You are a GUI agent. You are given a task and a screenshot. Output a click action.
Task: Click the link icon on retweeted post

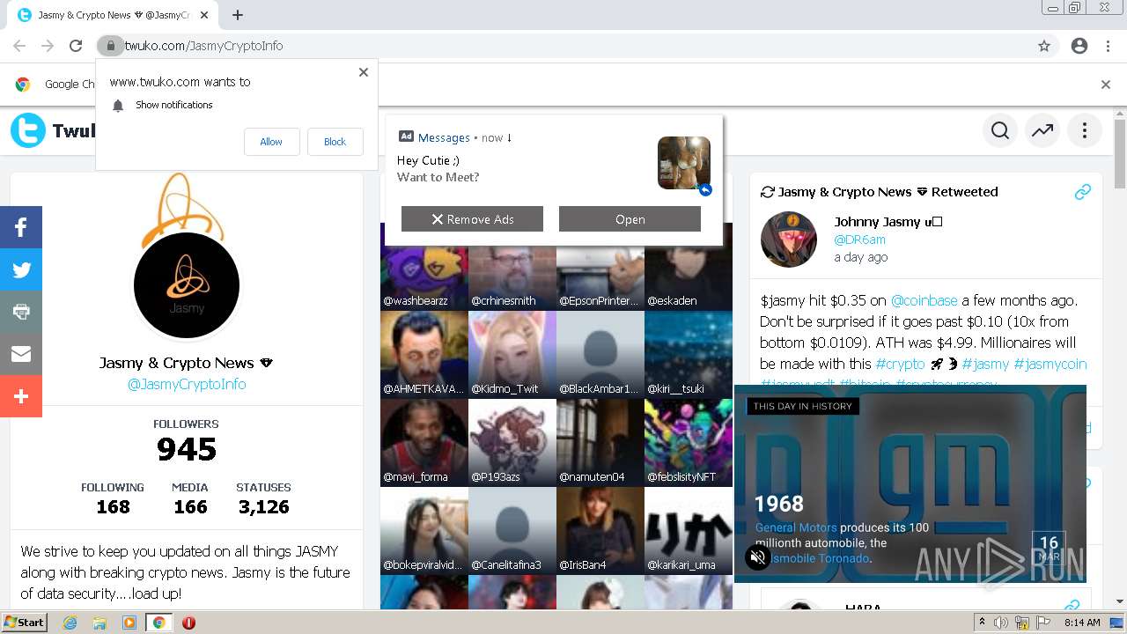coord(1082,192)
